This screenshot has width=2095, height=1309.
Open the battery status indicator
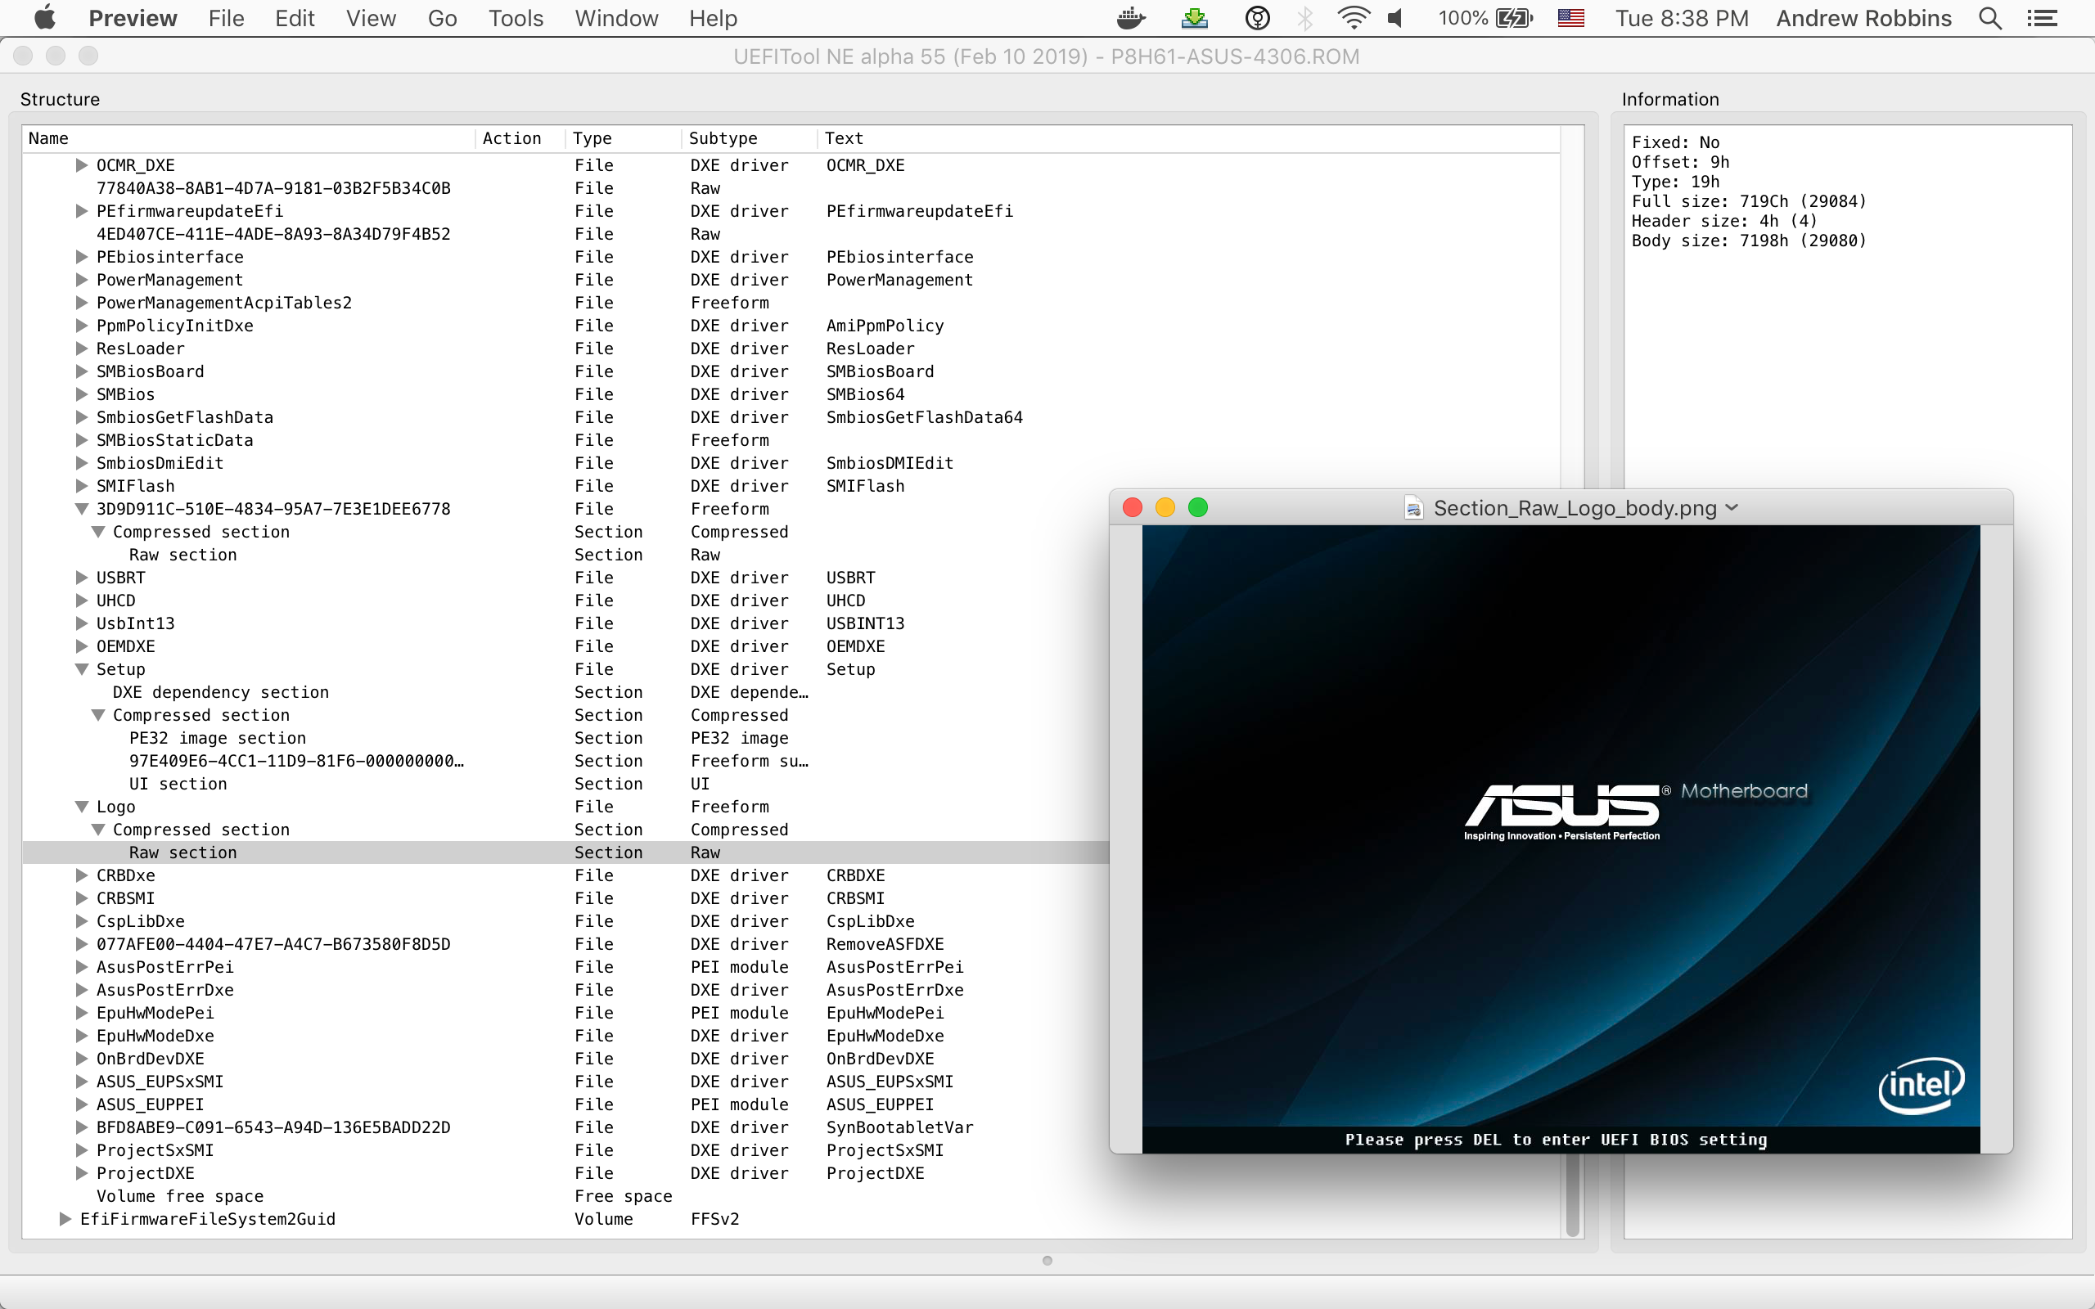click(x=1514, y=18)
